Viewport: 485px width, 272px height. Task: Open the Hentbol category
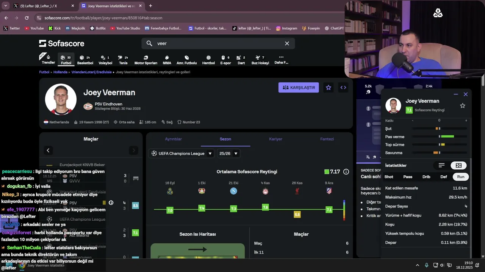click(208, 60)
